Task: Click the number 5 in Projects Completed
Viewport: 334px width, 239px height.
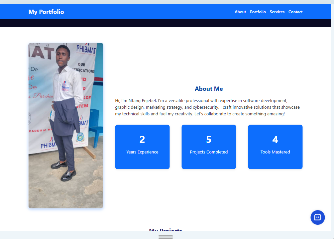Action: pyautogui.click(x=209, y=140)
